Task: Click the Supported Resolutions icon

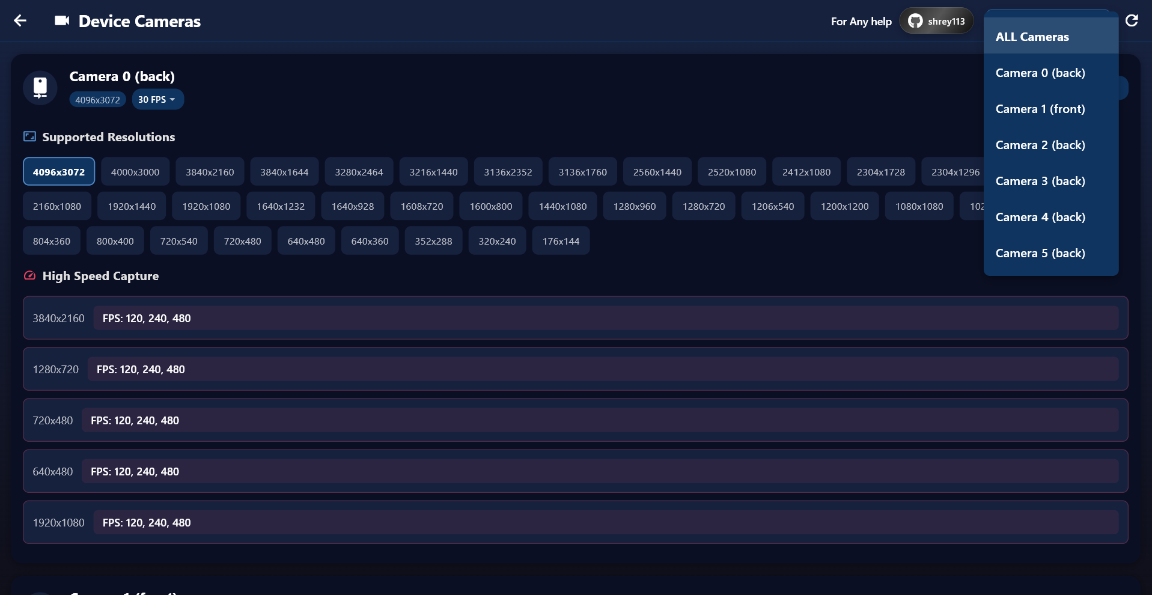Action: (29, 136)
